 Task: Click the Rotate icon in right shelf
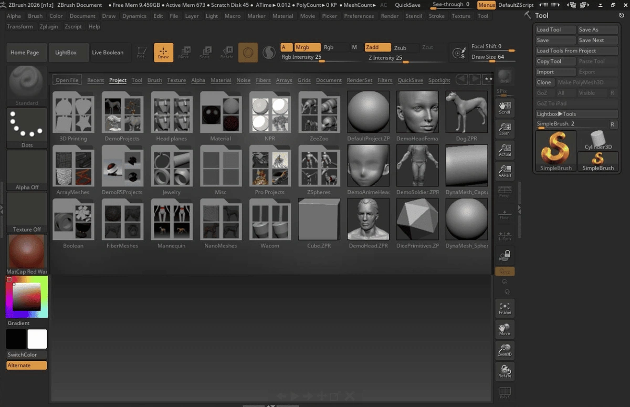click(x=505, y=371)
